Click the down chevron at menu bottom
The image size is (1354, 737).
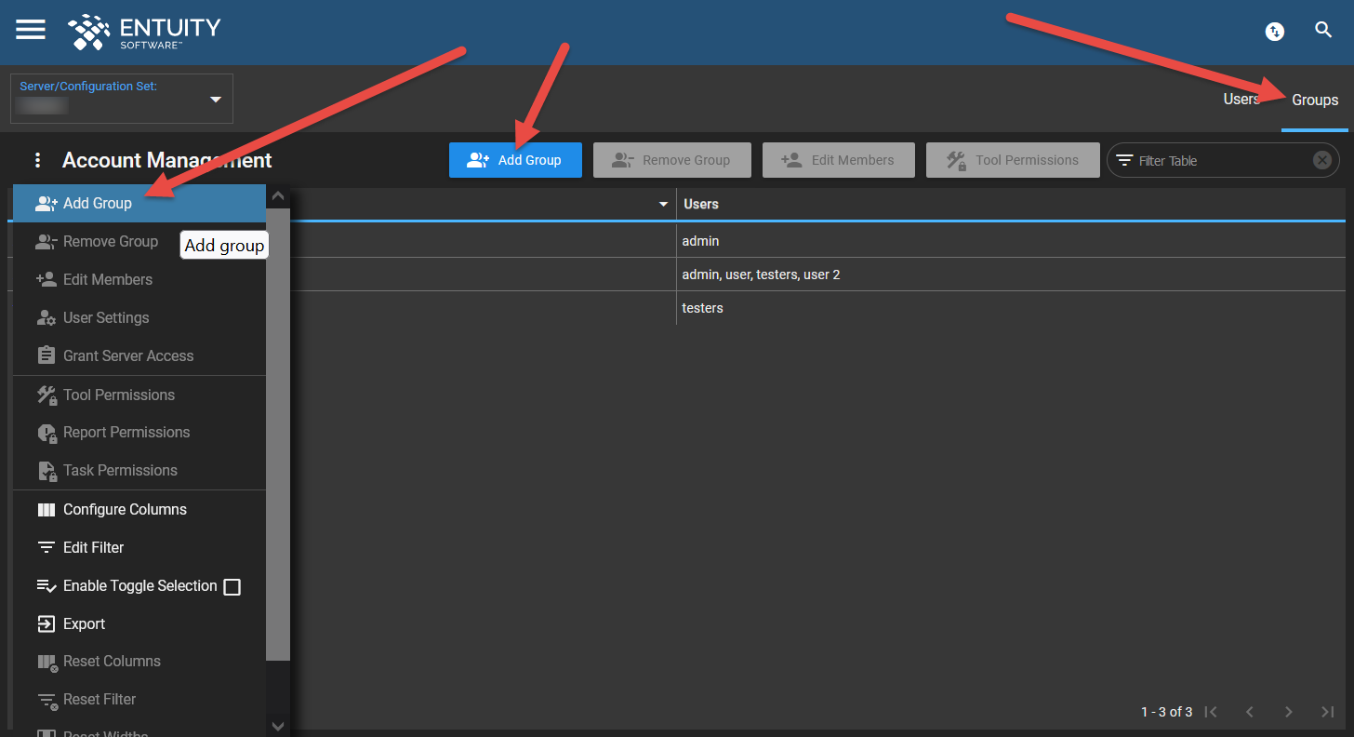coord(277,726)
